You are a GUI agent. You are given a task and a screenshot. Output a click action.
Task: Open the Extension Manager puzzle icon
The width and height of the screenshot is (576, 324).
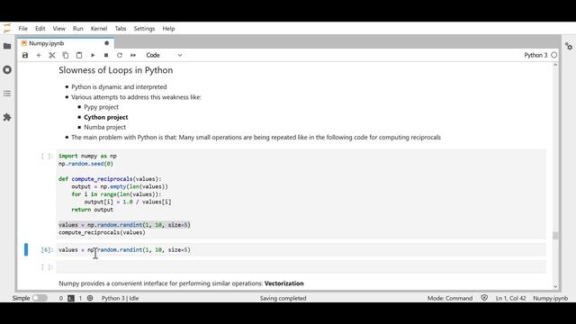(7, 117)
